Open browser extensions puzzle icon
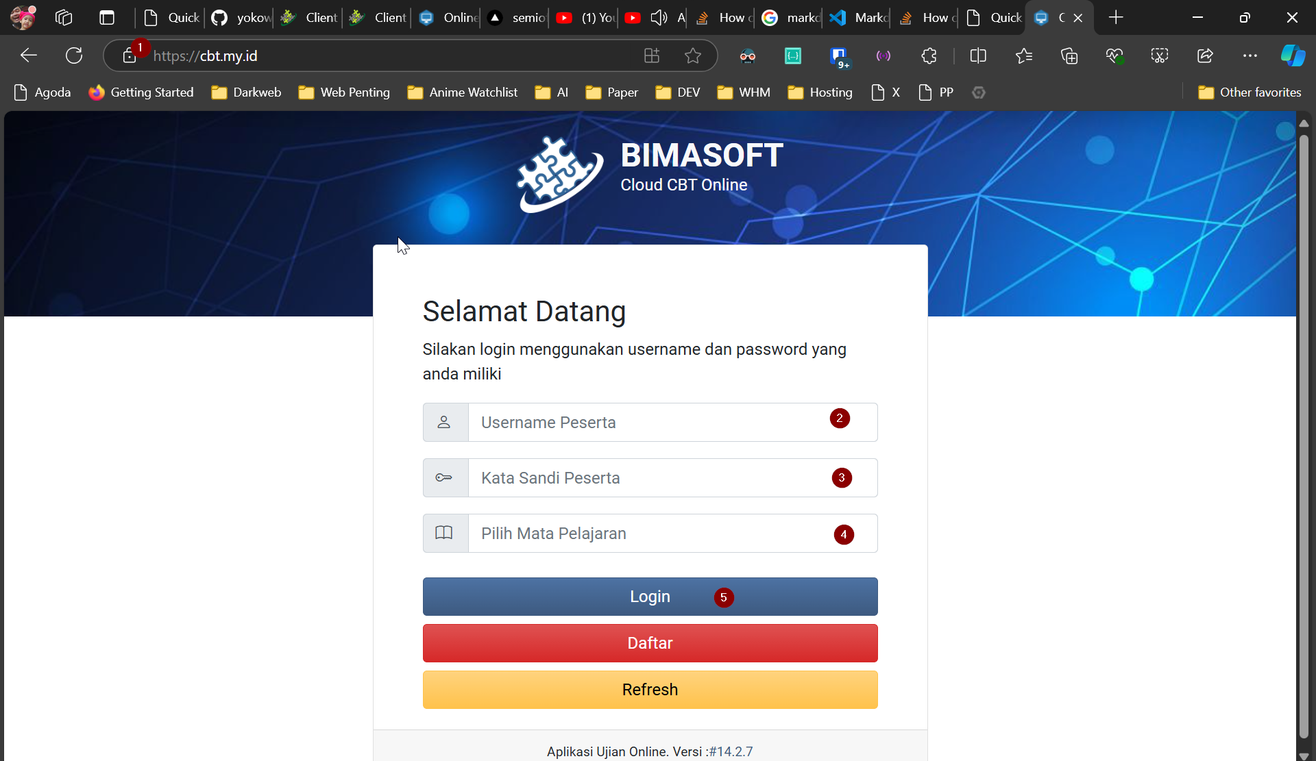 (929, 55)
